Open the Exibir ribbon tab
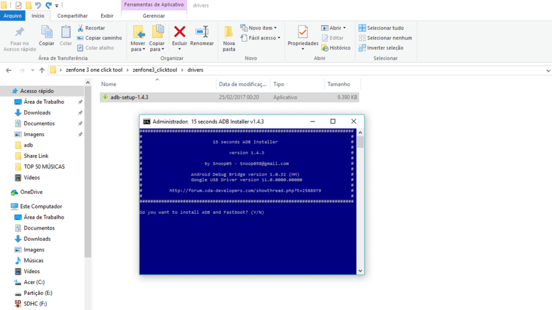The image size is (552, 310). (x=107, y=16)
